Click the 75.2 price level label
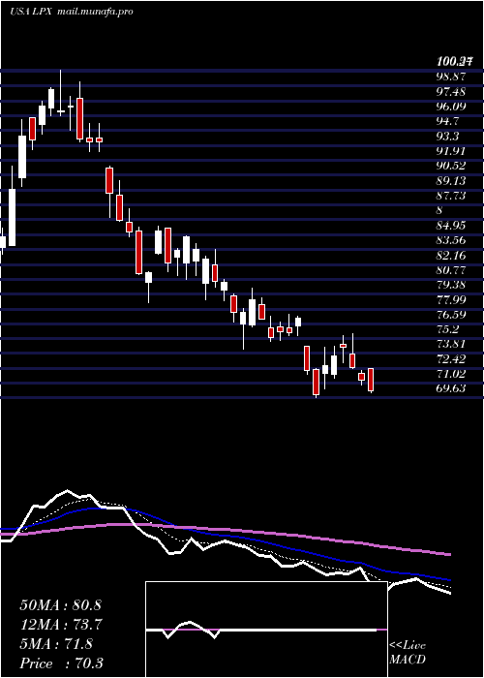Image resolution: width=484 pixels, height=678 pixels. [x=447, y=329]
